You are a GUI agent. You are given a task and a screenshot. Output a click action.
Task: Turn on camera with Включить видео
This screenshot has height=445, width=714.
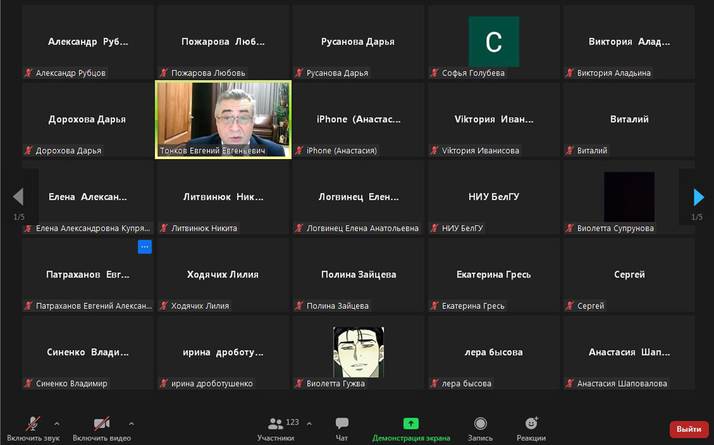101,428
